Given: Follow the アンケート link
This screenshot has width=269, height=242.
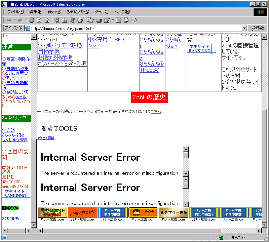Looking at the screenshot, I should 14,78.
